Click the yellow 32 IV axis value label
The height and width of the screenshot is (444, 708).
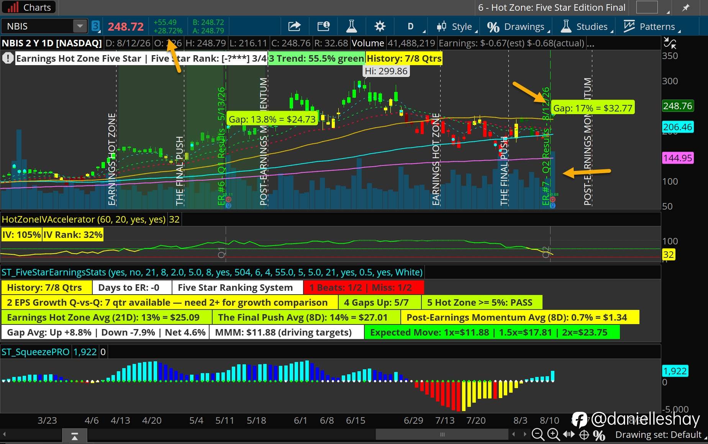(669, 254)
